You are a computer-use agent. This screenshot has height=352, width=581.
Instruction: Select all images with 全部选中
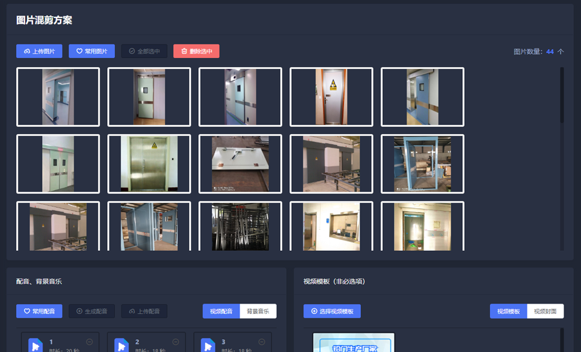pos(144,51)
